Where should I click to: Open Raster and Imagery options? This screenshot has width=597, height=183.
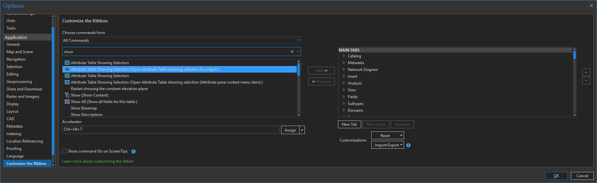click(27, 97)
